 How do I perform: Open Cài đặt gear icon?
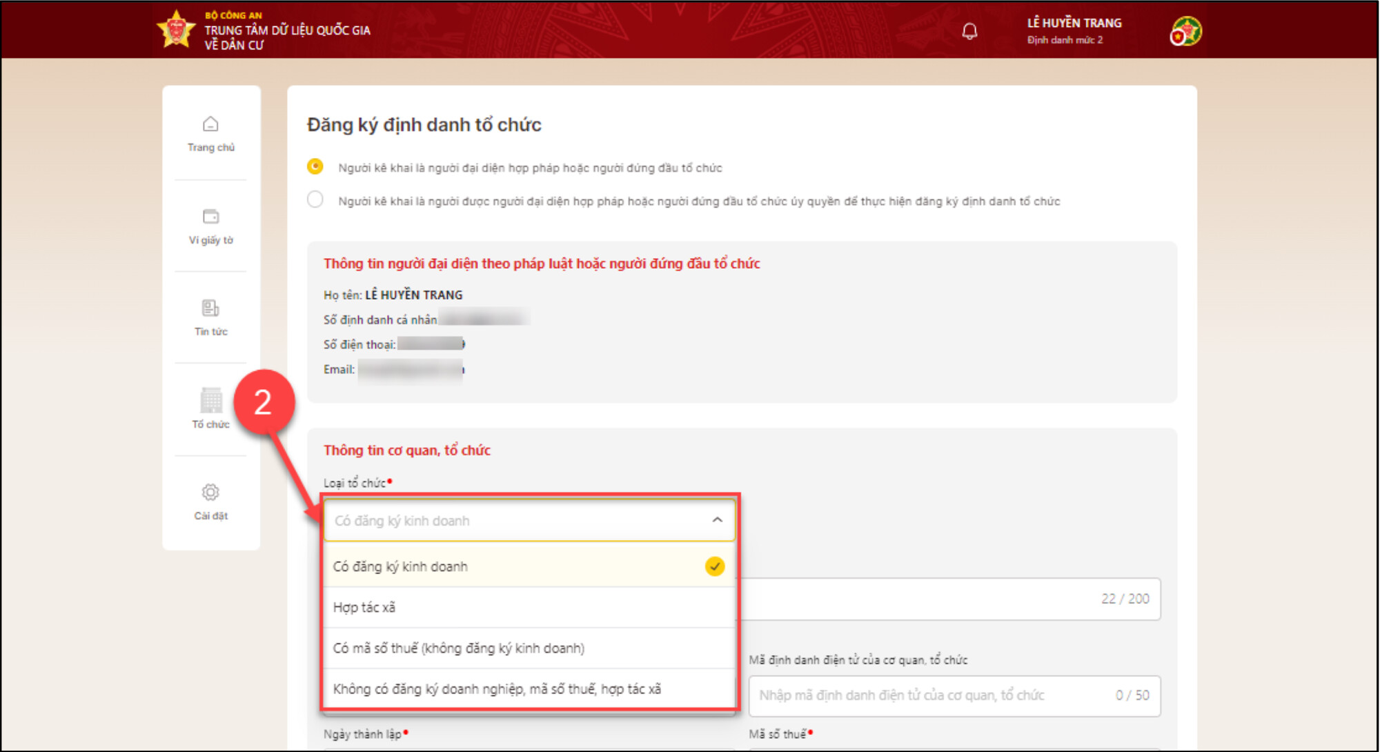(x=210, y=492)
